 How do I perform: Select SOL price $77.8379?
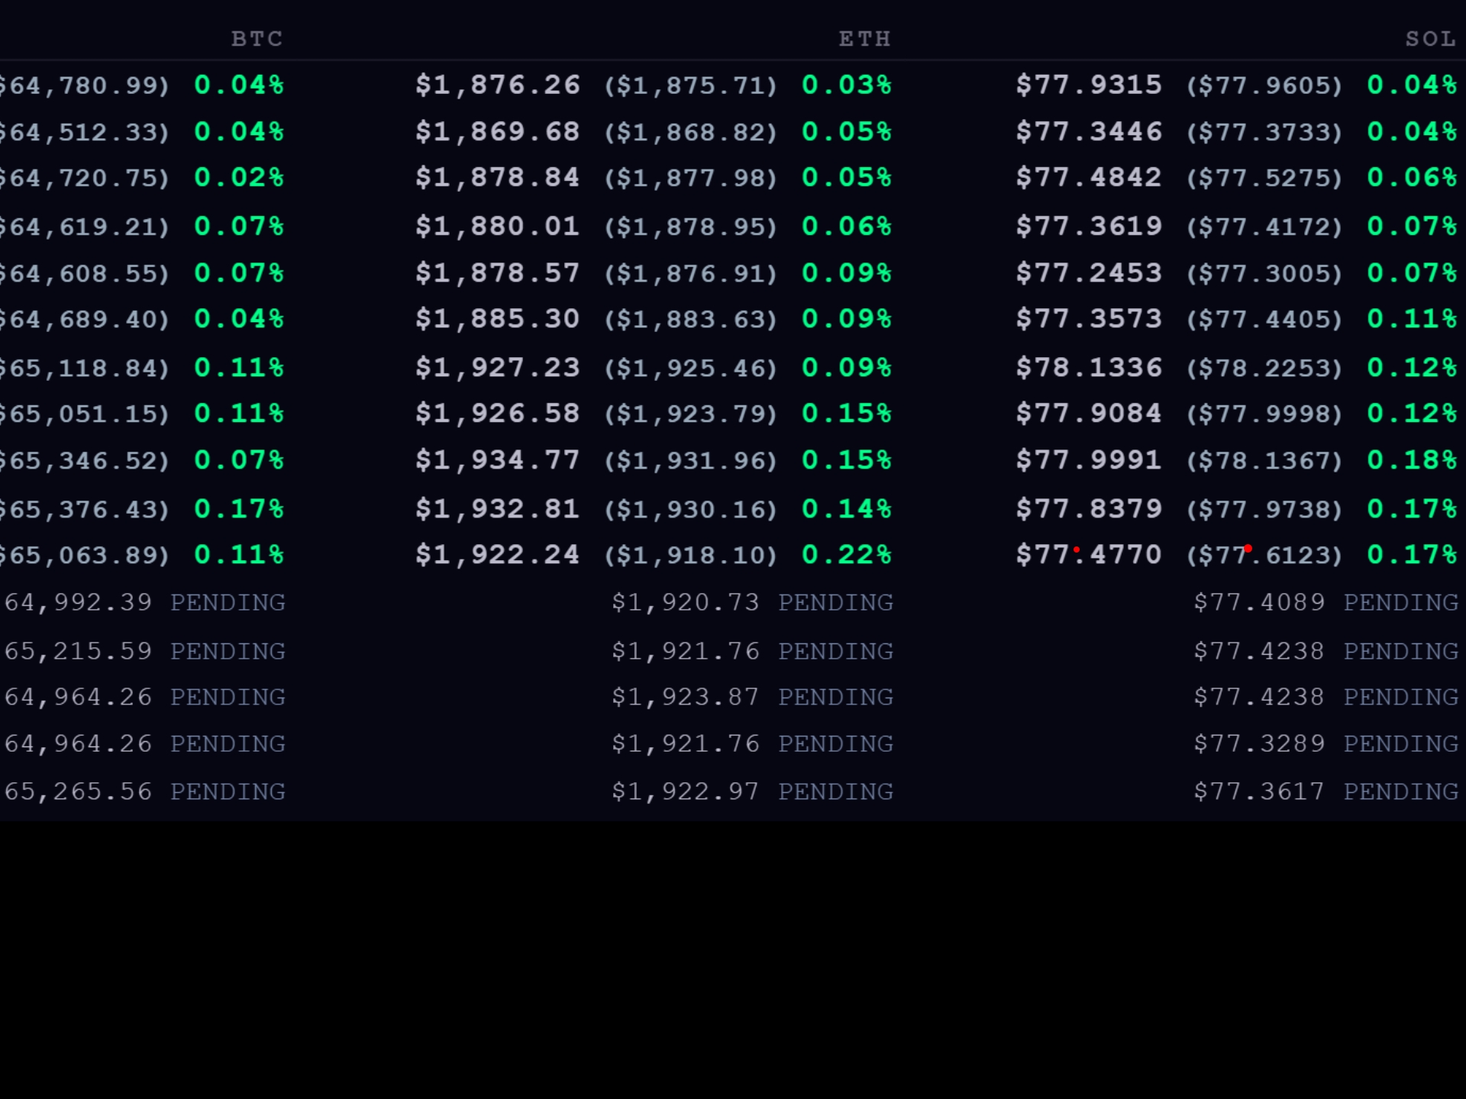click(x=1089, y=508)
